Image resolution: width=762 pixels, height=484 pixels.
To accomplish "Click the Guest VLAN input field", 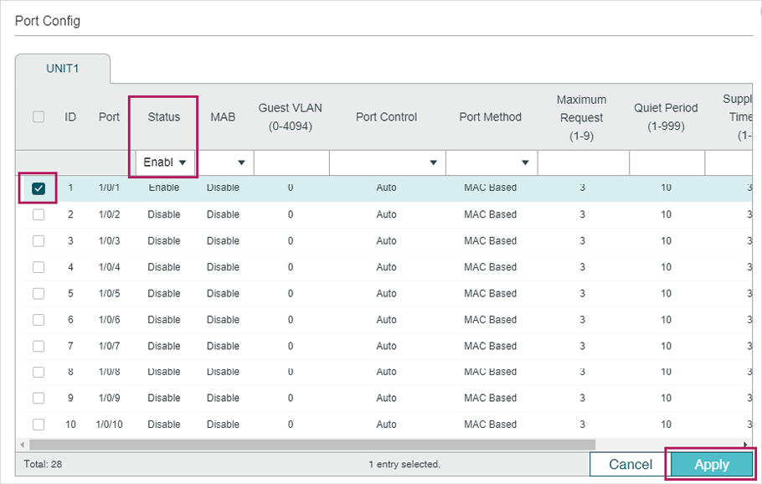I will 291,162.
